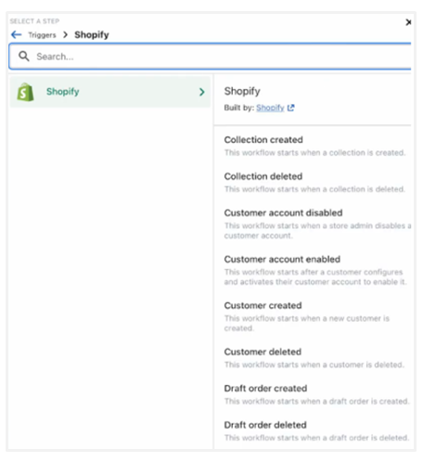This screenshot has width=423, height=462.
Task: Pick the Customer deleted trigger
Action: click(314, 358)
